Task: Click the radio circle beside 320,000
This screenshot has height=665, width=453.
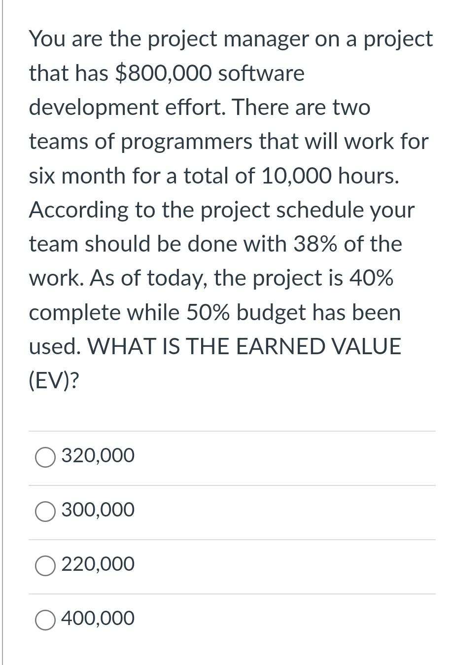Action: point(45,457)
